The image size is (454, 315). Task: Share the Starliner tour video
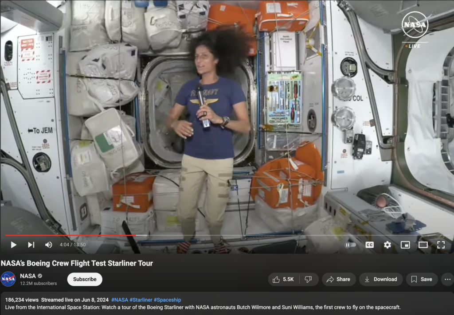[x=338, y=279]
